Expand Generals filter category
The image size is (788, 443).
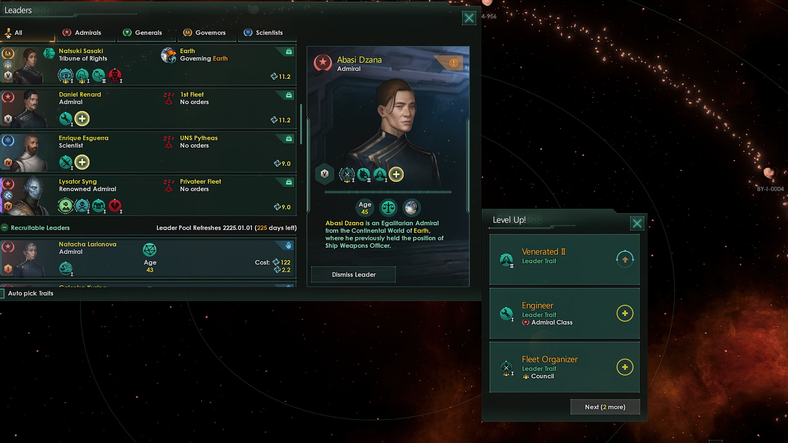click(148, 32)
